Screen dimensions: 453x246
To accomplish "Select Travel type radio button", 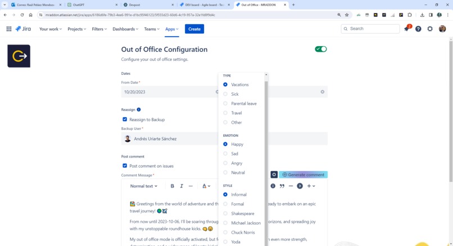I will pyautogui.click(x=225, y=113).
